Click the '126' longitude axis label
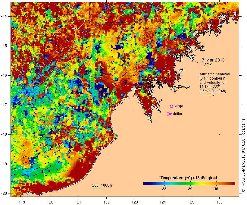 [x=219, y=202]
